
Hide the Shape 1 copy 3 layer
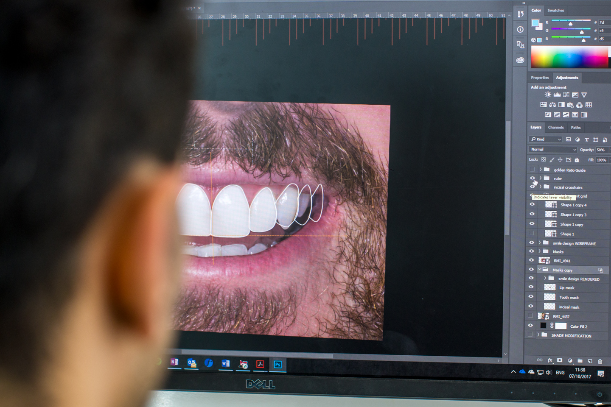point(532,214)
